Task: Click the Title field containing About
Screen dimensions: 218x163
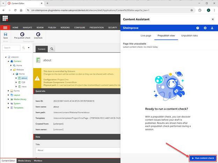Action: click(78, 150)
